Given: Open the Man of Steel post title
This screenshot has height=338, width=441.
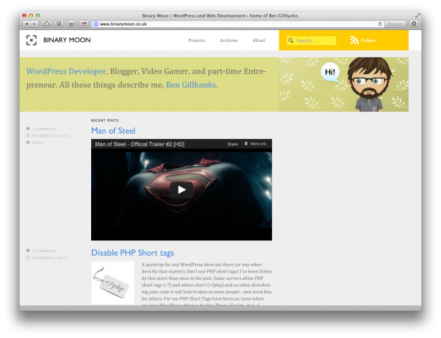Looking at the screenshot, I should [x=113, y=131].
